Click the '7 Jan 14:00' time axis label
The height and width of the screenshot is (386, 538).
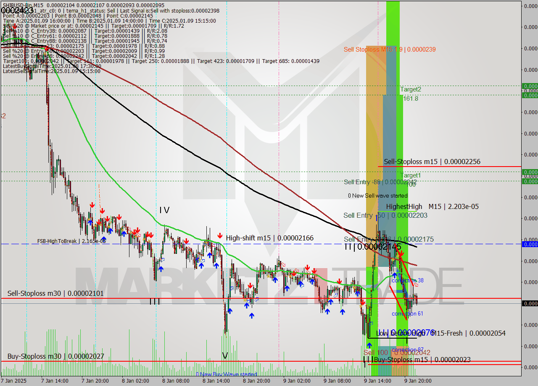[54, 381]
